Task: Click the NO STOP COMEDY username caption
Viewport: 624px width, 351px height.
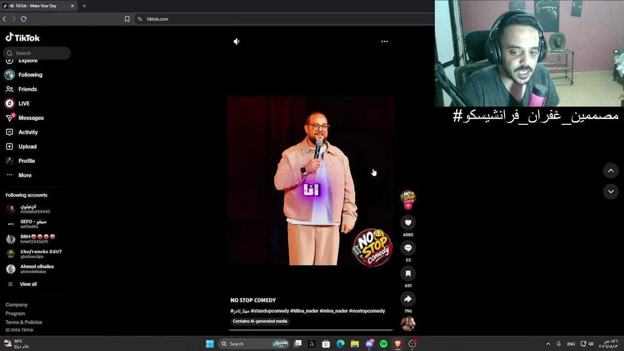Action: (253, 300)
